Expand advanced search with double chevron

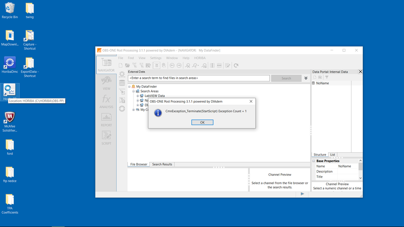click(x=306, y=78)
